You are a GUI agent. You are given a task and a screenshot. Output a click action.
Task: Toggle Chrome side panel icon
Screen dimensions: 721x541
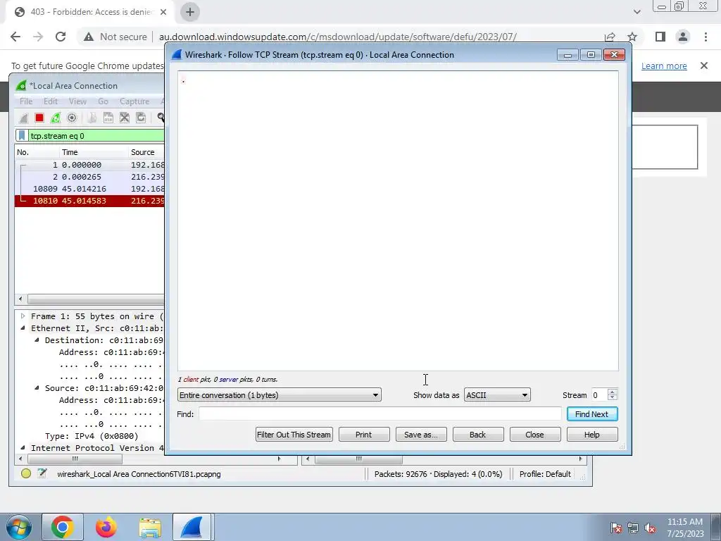[x=660, y=37]
